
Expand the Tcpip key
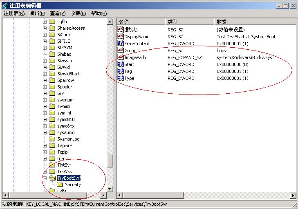pos(45,152)
